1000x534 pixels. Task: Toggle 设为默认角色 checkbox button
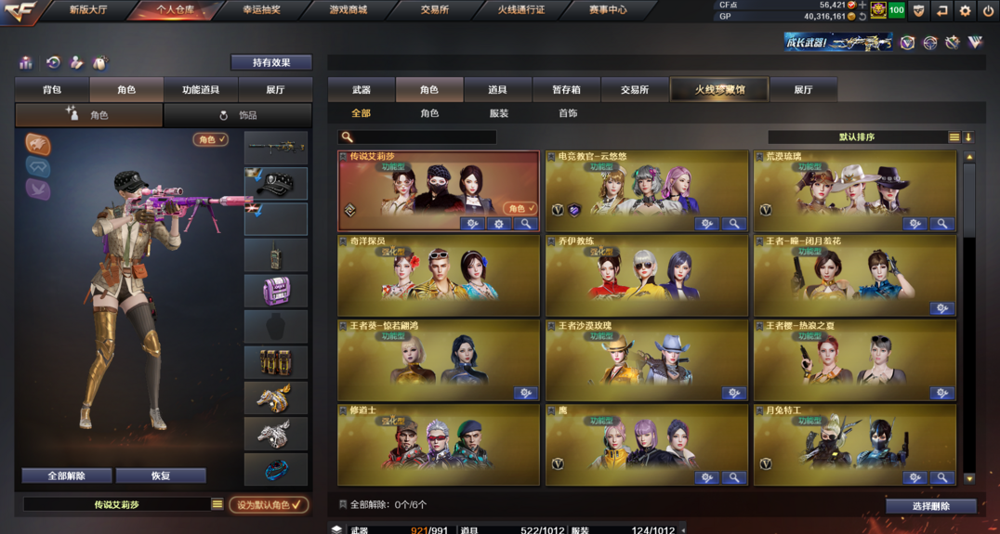coord(270,504)
